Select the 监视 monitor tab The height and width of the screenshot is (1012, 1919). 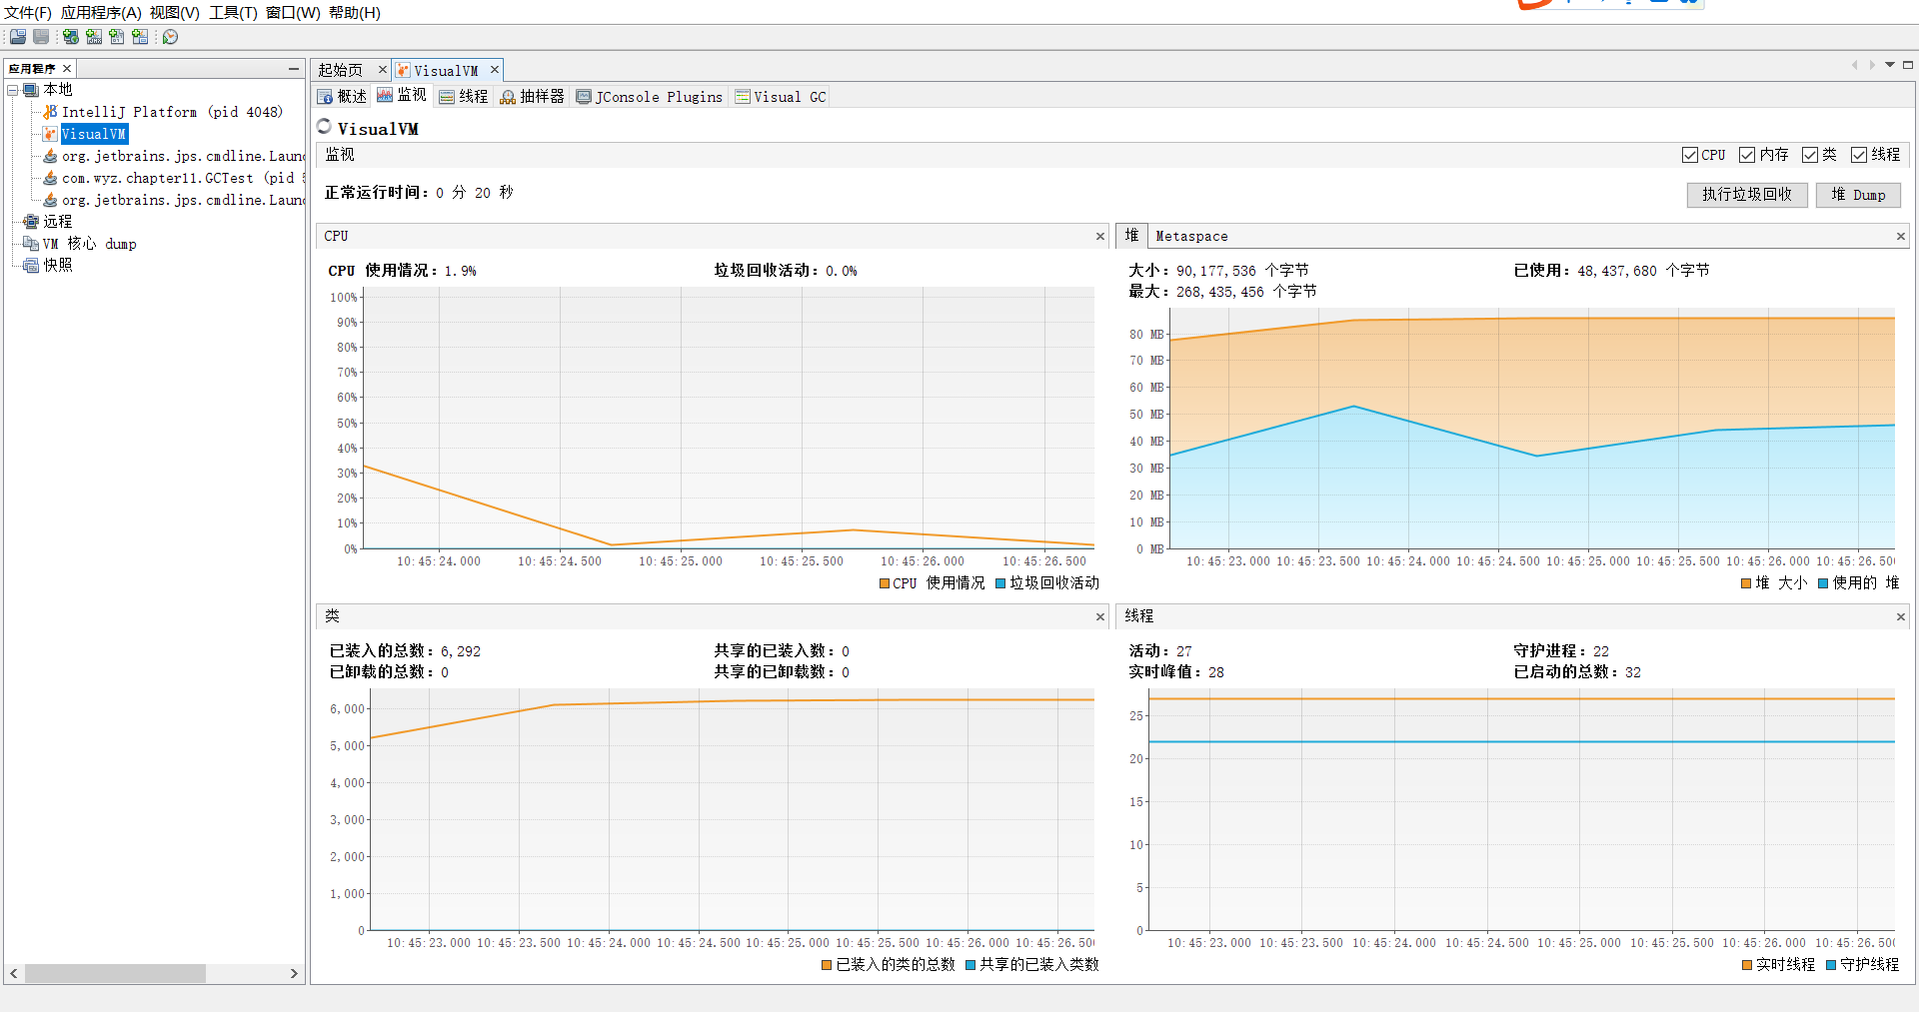[x=402, y=95]
